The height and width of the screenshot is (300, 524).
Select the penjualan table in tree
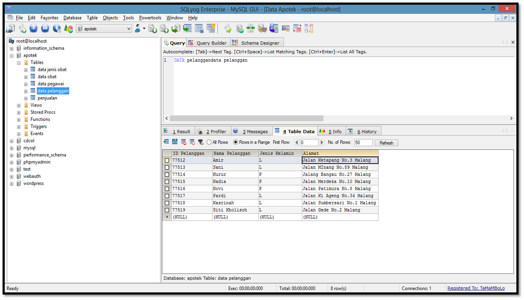click(47, 98)
